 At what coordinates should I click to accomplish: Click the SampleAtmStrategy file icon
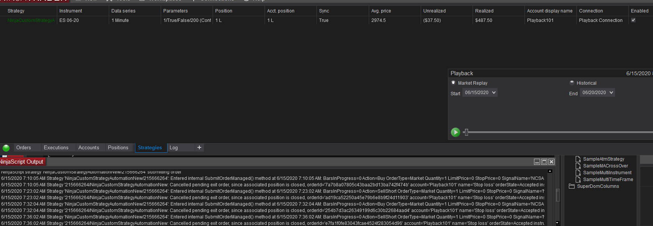click(578, 159)
